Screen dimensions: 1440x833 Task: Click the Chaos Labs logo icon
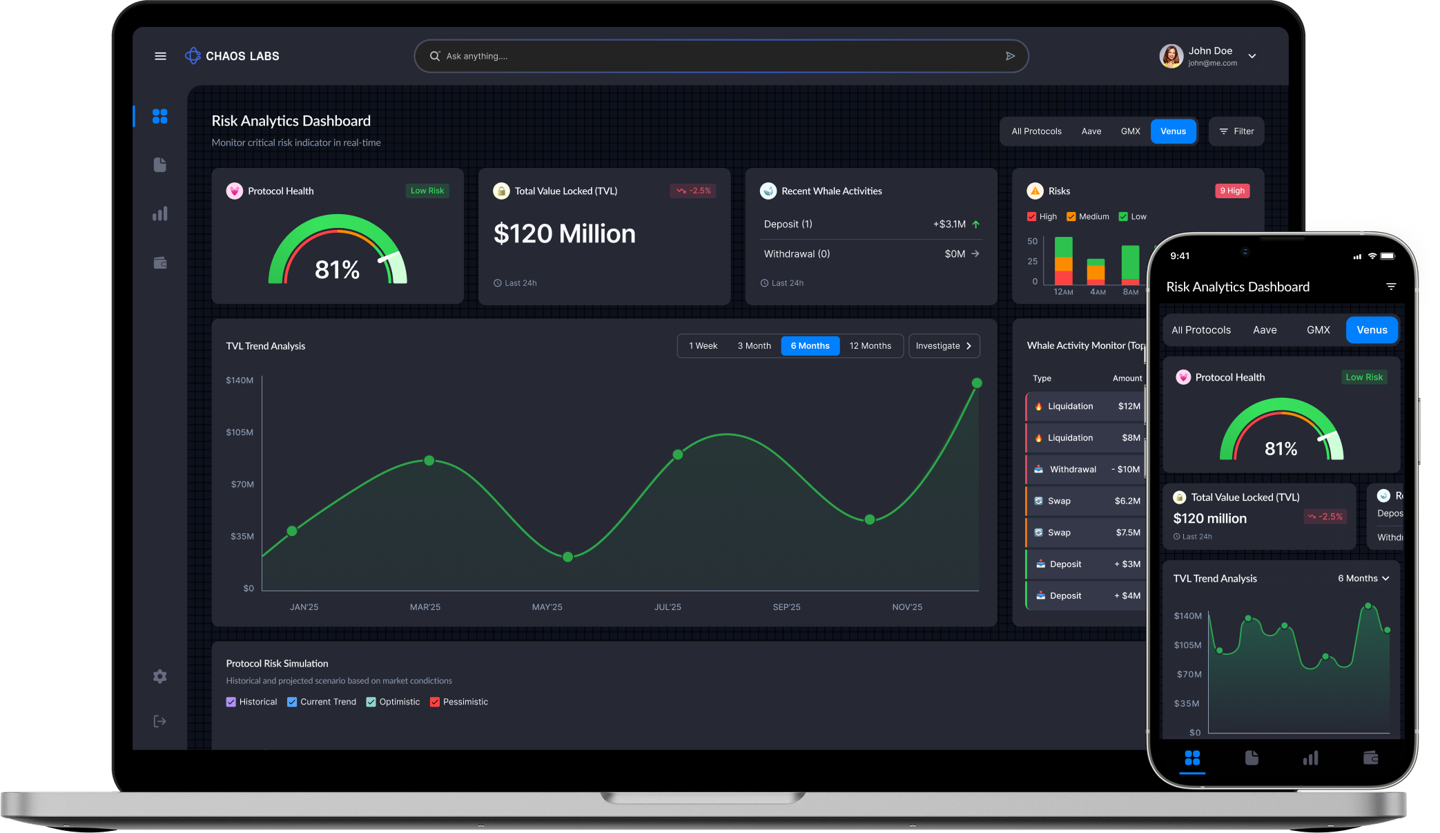click(x=193, y=56)
